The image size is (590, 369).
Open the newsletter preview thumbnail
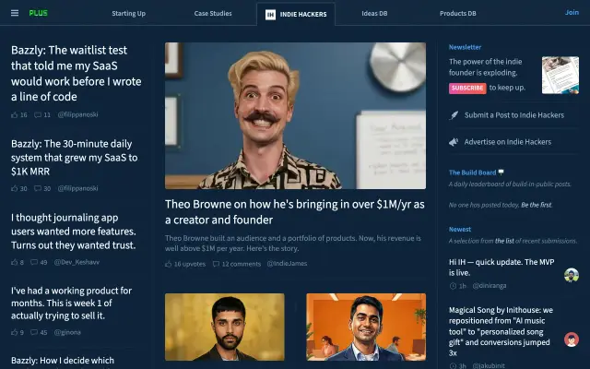click(x=560, y=75)
